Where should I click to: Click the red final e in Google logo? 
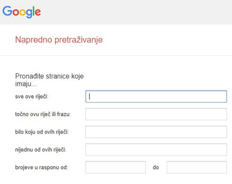pyautogui.click(x=37, y=13)
